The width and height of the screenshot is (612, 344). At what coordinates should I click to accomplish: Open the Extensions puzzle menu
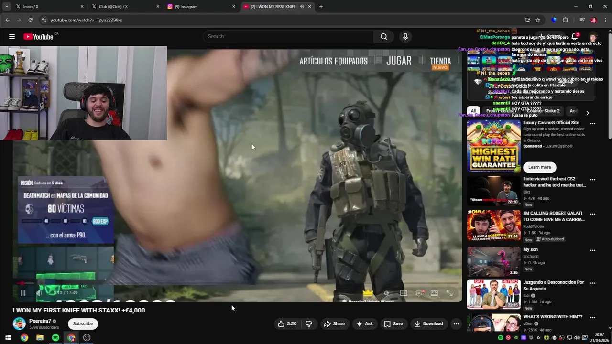coord(565,20)
